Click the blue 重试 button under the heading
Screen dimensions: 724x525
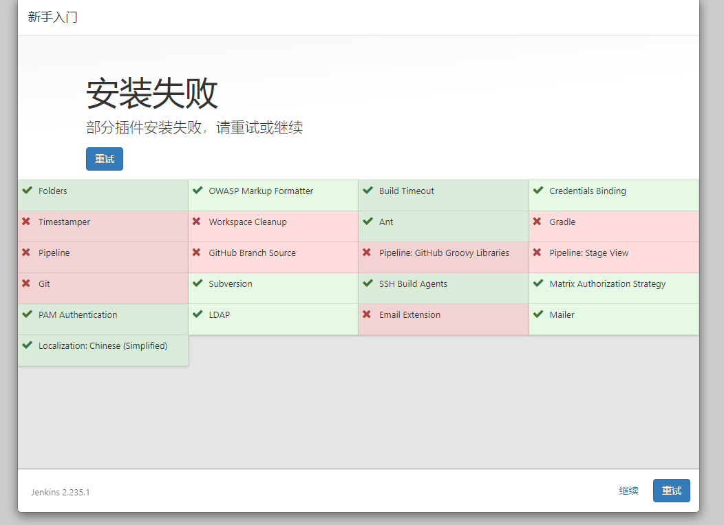click(104, 158)
